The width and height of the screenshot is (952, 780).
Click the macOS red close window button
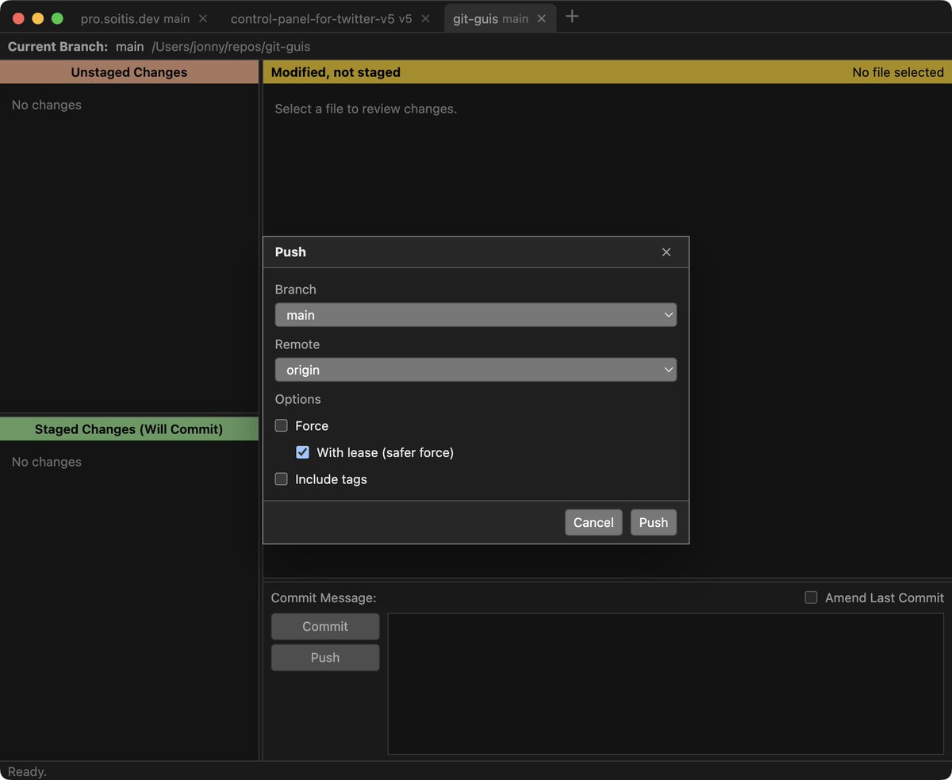pos(18,18)
